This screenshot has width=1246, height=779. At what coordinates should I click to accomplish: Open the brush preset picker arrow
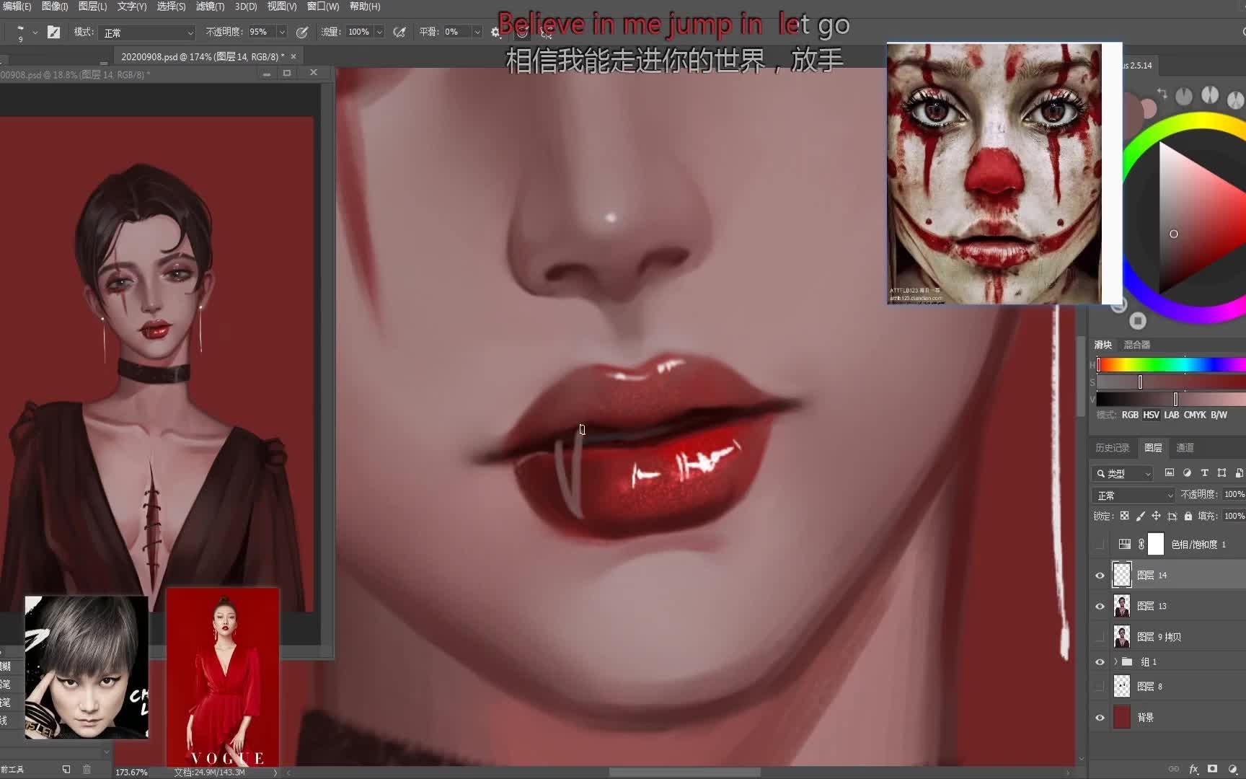[x=35, y=32]
